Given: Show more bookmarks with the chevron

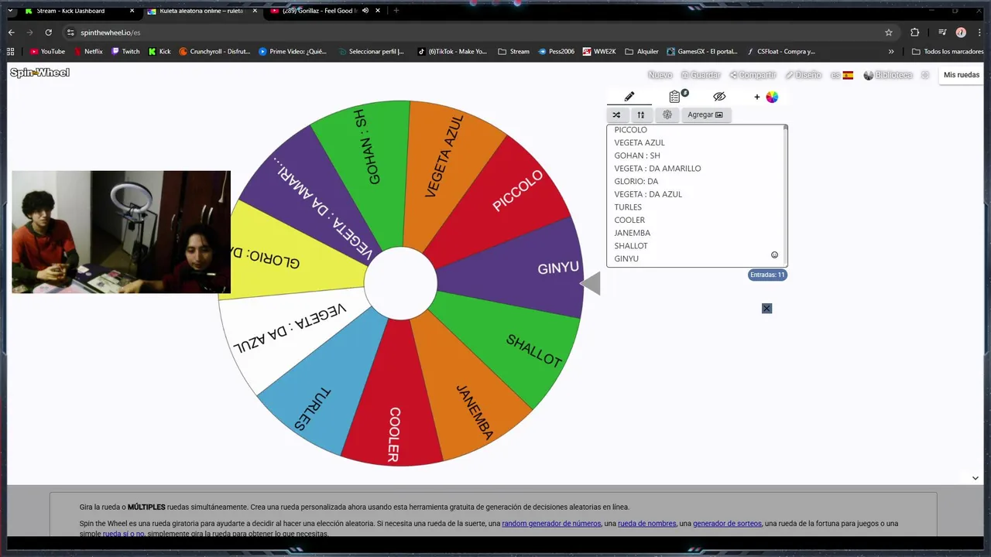Looking at the screenshot, I should [891, 52].
